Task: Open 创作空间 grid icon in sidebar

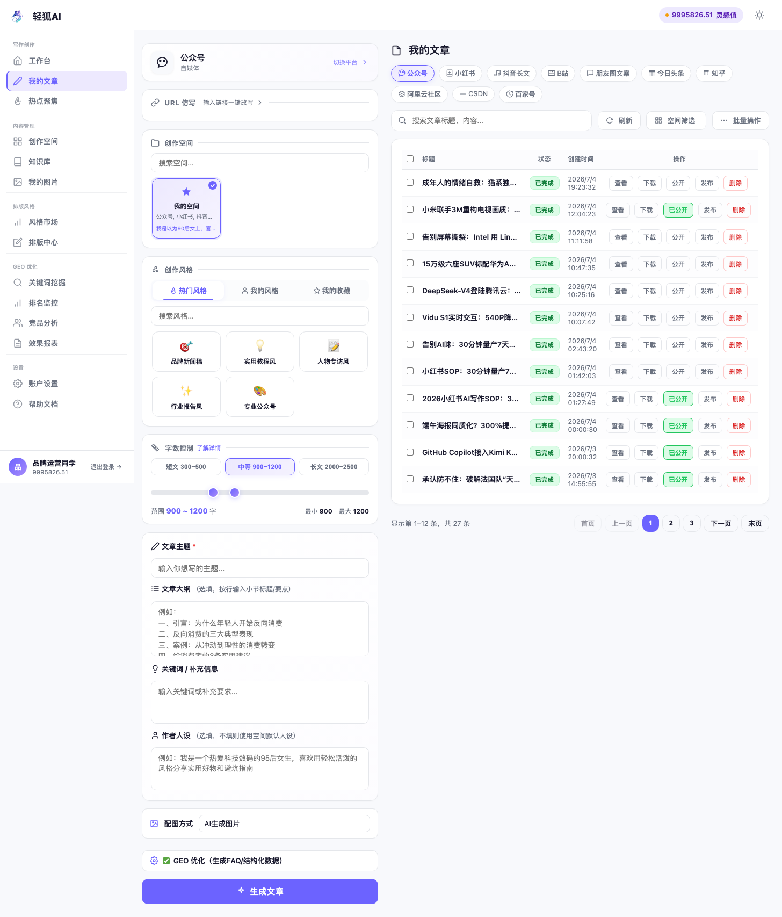Action: pyautogui.click(x=18, y=141)
